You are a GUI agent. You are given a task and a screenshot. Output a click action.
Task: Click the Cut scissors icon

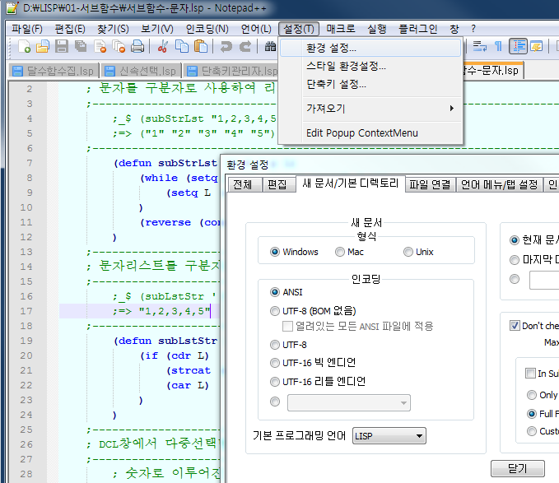tap(163, 46)
